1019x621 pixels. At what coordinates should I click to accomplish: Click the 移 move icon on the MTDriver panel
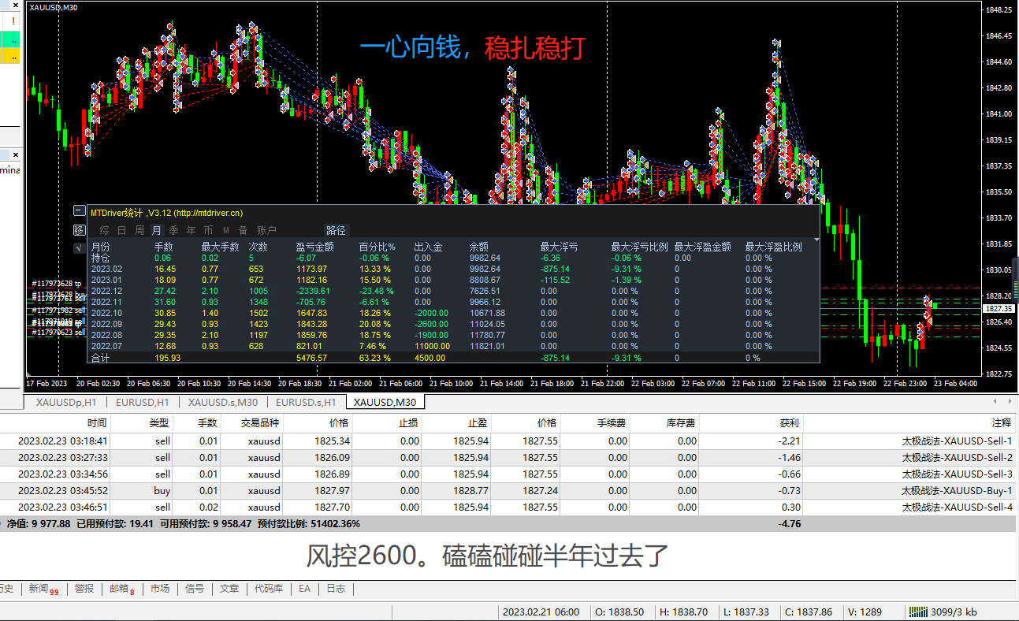(x=79, y=229)
